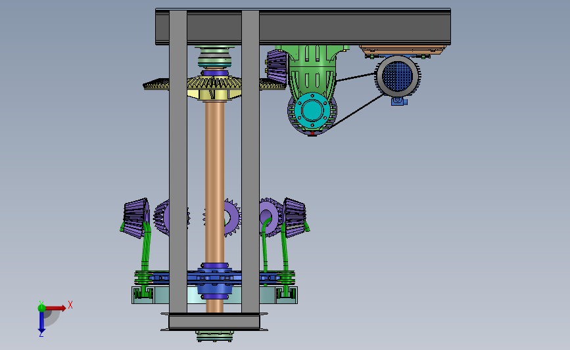Select the large yellow bevel gear
This screenshot has width=570, height=350.
(214, 87)
